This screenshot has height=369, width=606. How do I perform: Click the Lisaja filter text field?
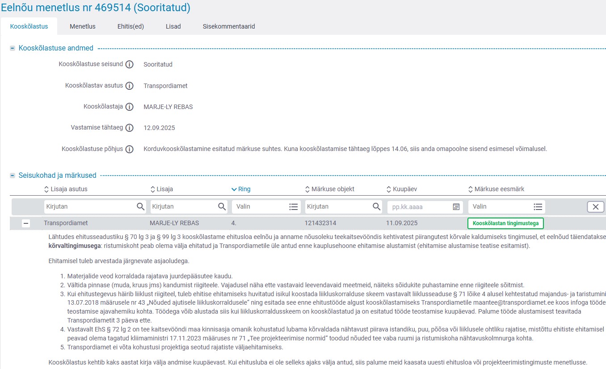pyautogui.click(x=183, y=206)
